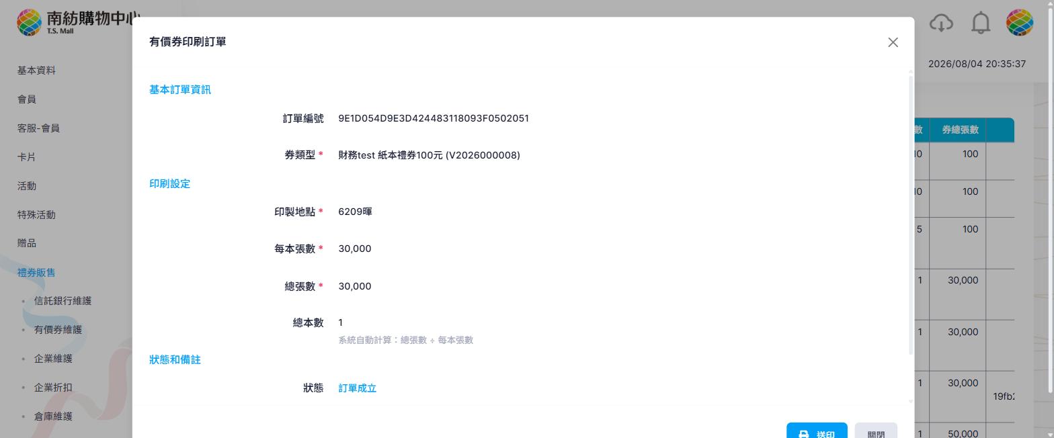1054x438 pixels.
Task: Click the 送印 print button
Action: (x=817, y=431)
